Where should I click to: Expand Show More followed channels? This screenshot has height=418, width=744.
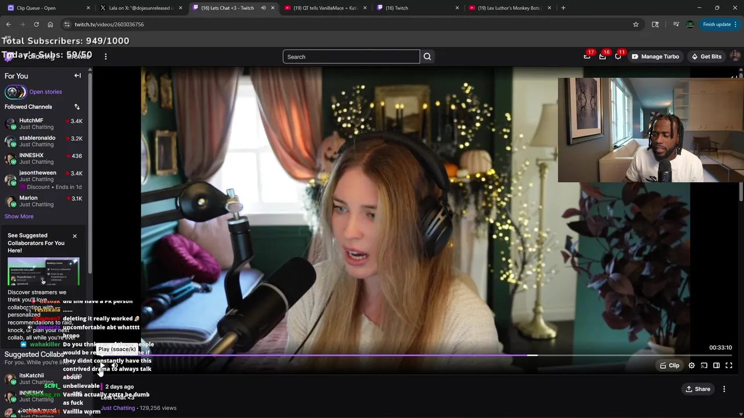[19, 216]
